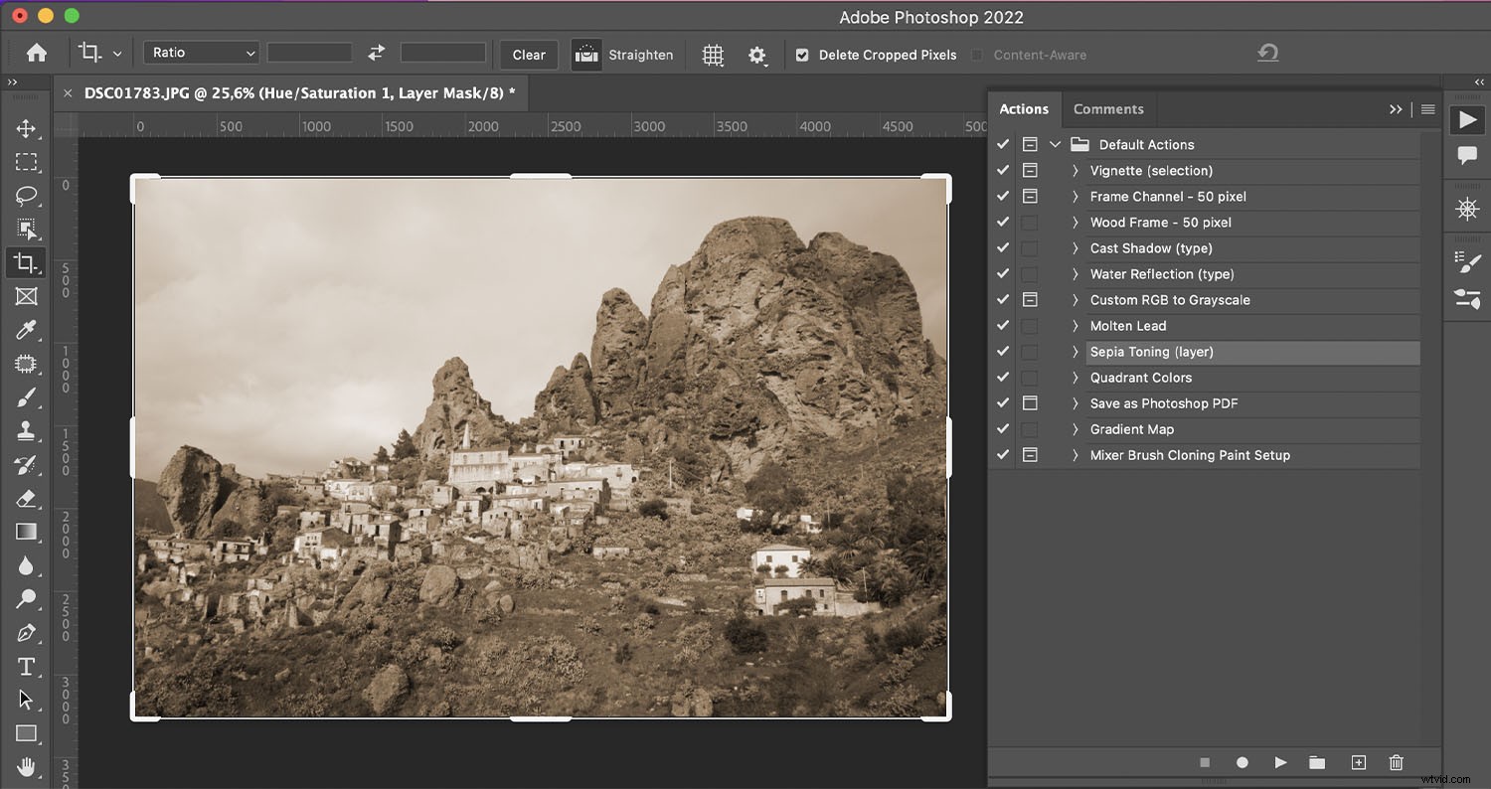Run the selected action with Play
The width and height of the screenshot is (1491, 789).
(1280, 762)
